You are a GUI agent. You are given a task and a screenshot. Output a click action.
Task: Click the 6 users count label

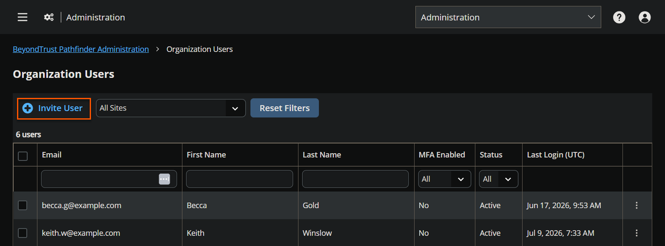[28, 134]
